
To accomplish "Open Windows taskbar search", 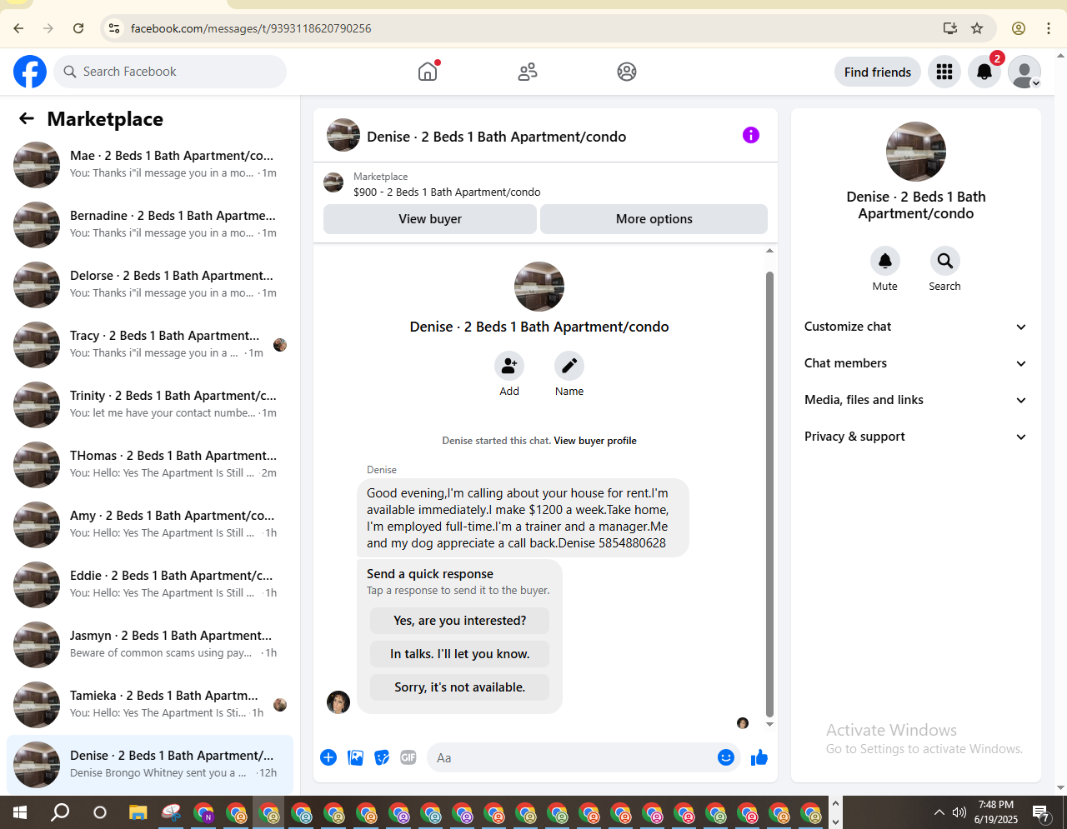I will (60, 812).
